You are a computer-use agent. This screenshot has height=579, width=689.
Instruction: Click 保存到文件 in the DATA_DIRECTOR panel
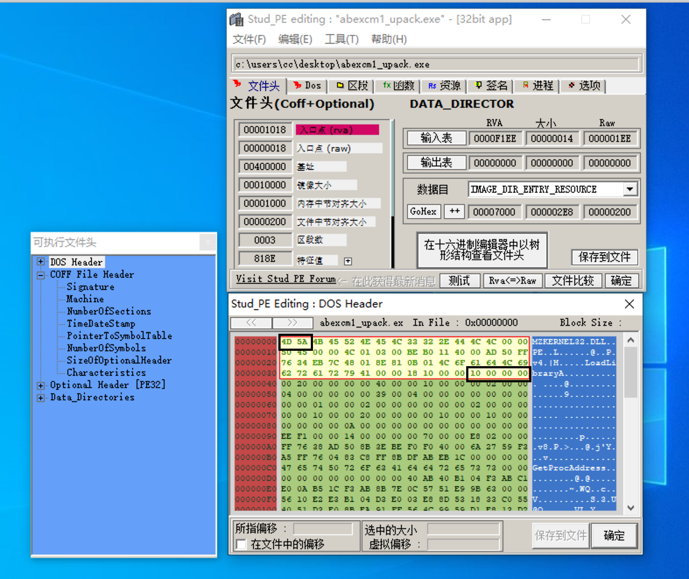605,257
